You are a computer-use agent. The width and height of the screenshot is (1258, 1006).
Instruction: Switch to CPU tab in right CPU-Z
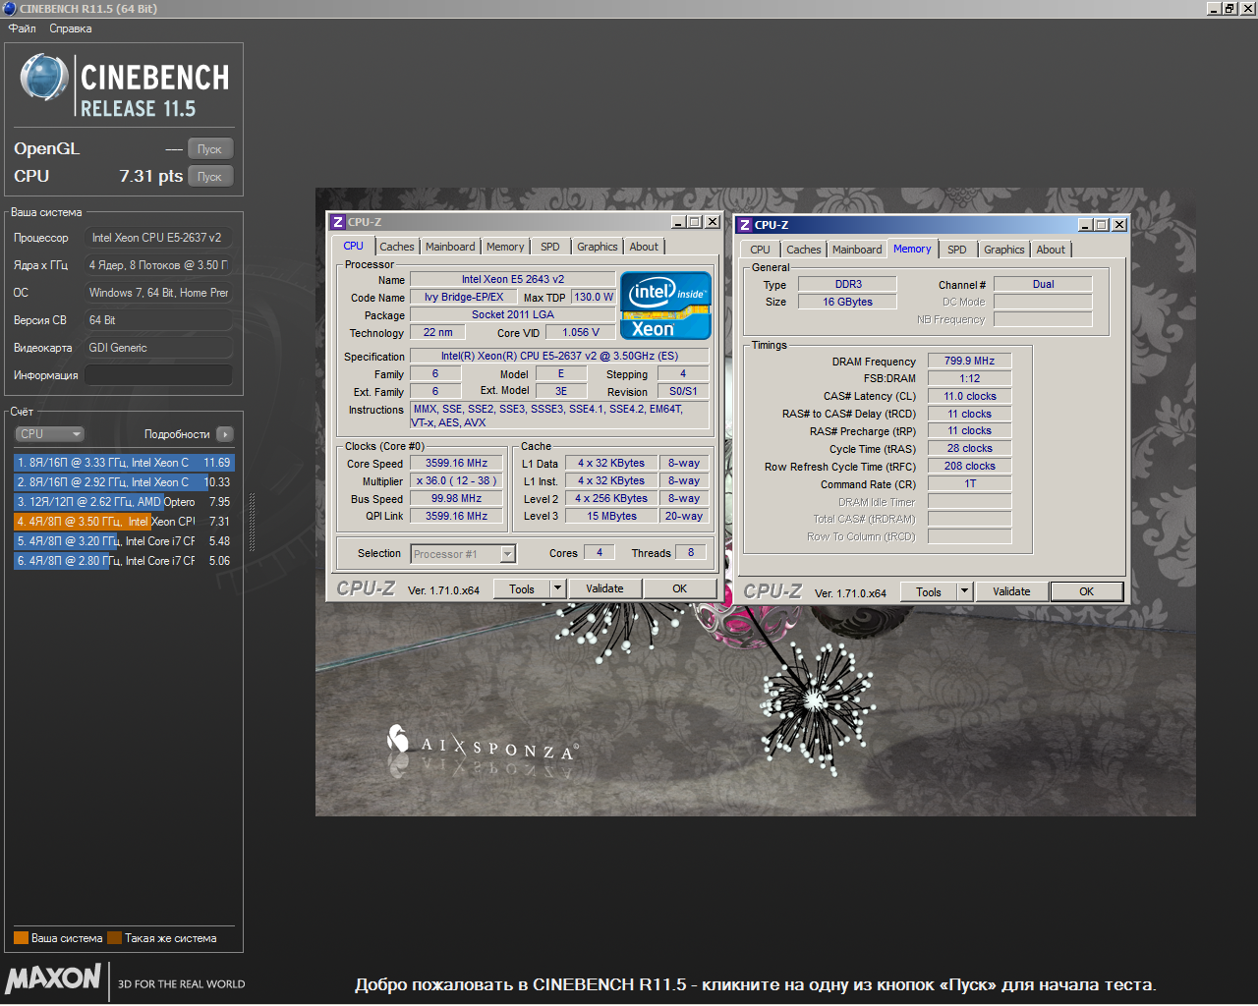(761, 250)
